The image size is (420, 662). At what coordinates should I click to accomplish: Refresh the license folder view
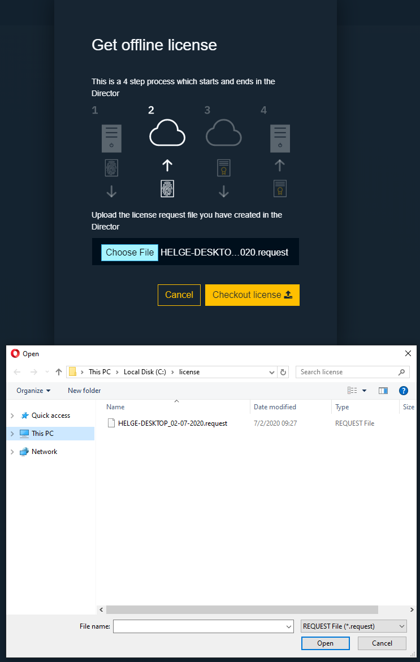[x=283, y=372]
